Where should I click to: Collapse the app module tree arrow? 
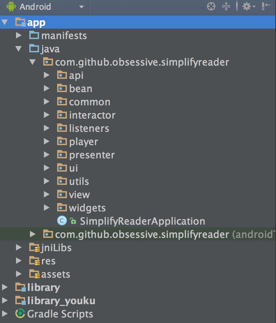click(5, 23)
